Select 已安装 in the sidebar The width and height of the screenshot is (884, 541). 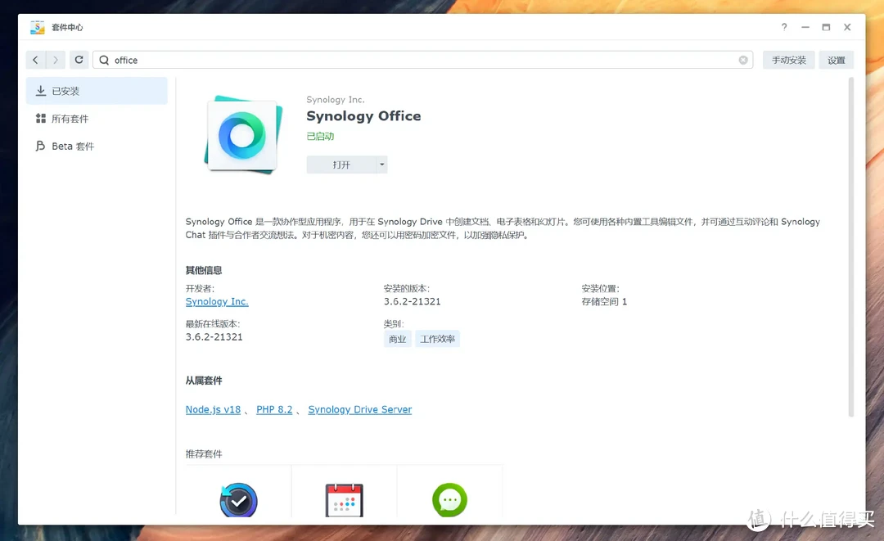97,91
